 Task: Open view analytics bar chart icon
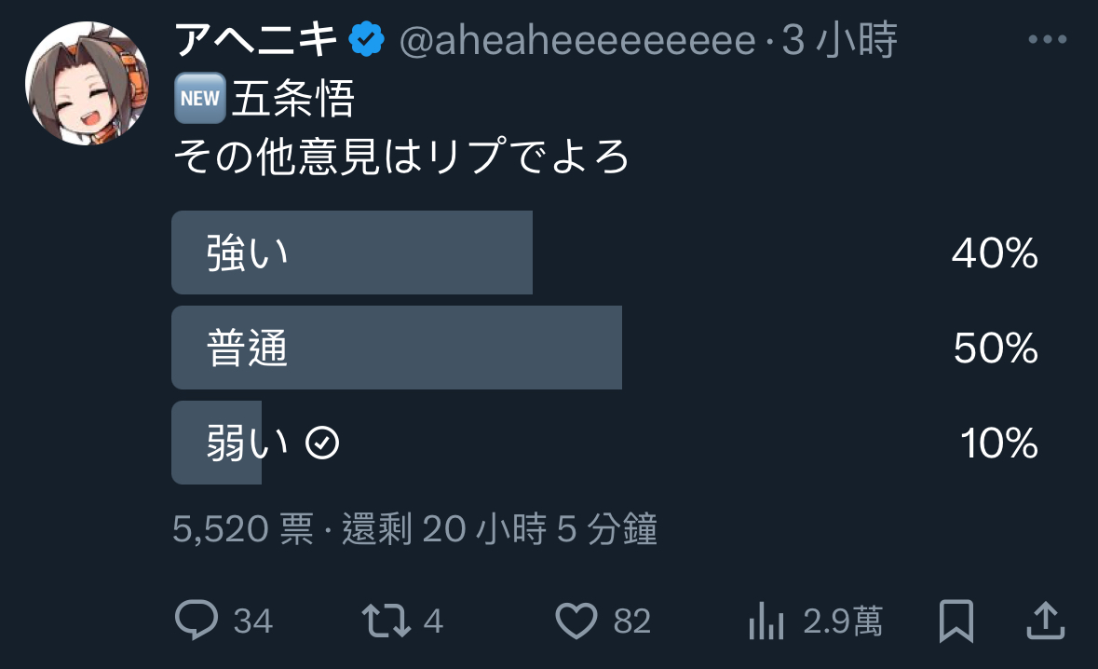pyautogui.click(x=766, y=621)
